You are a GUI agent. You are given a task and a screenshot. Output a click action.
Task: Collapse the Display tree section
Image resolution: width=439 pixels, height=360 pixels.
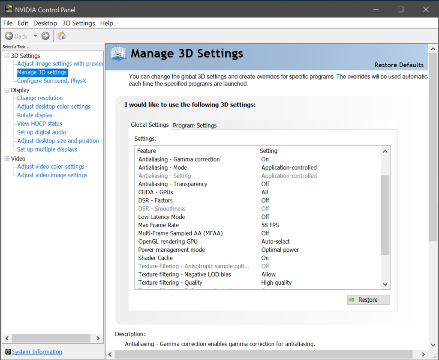(x=6, y=90)
